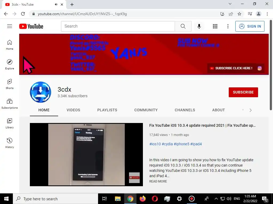
Task: Open the Windows Start menu
Action: coord(6,199)
